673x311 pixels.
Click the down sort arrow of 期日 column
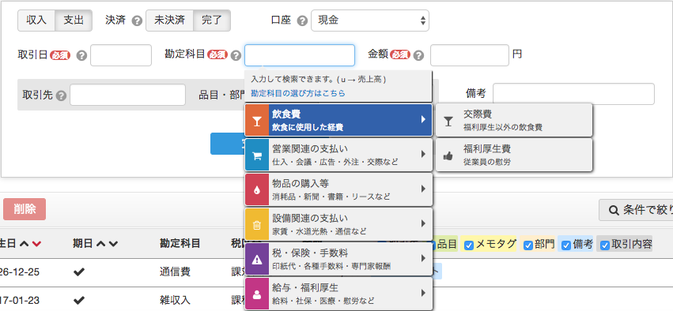pyautogui.click(x=113, y=244)
